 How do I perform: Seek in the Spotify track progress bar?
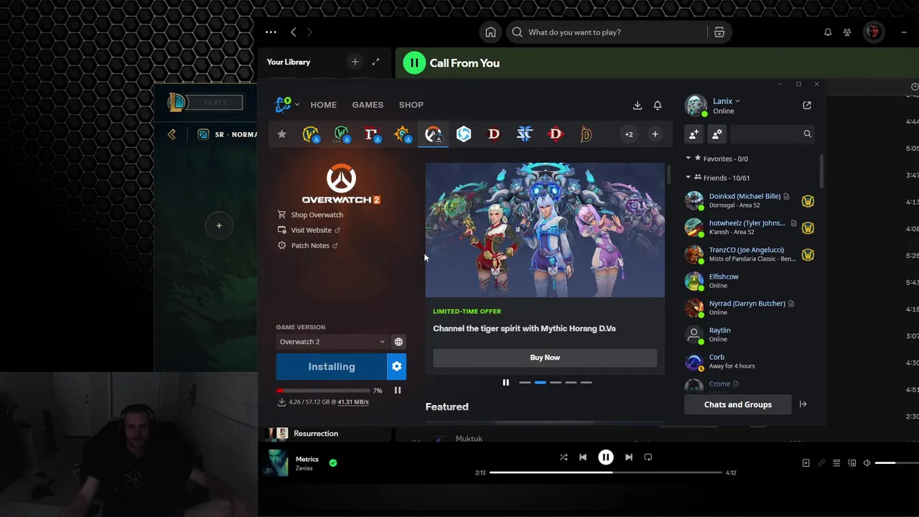[606, 472]
